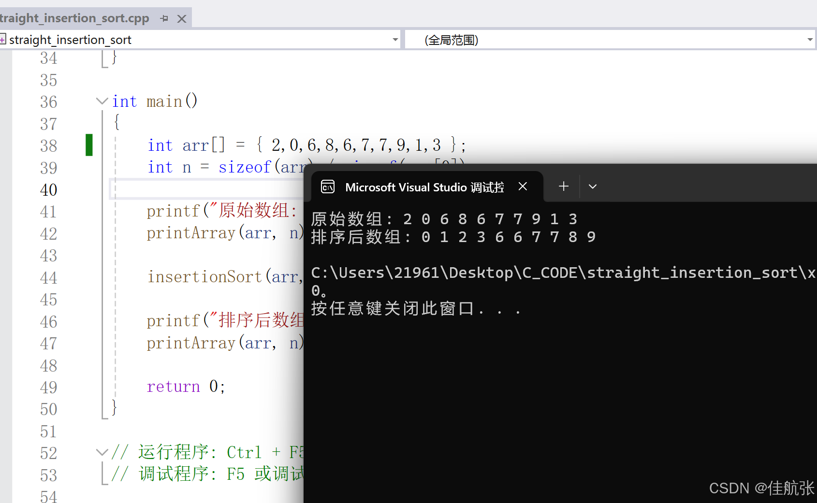Open the terminal profile dropdown chevron
This screenshot has height=503, width=817.
(x=593, y=187)
